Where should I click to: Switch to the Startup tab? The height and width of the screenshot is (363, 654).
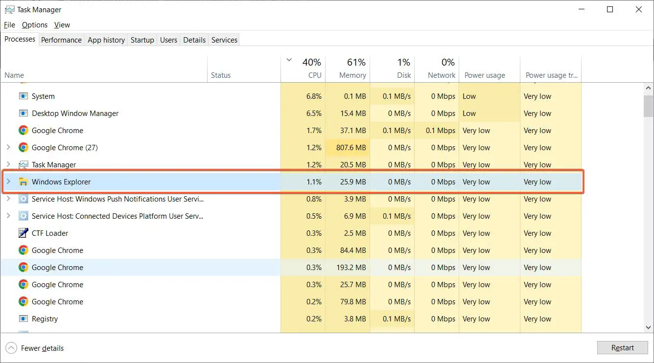click(142, 40)
